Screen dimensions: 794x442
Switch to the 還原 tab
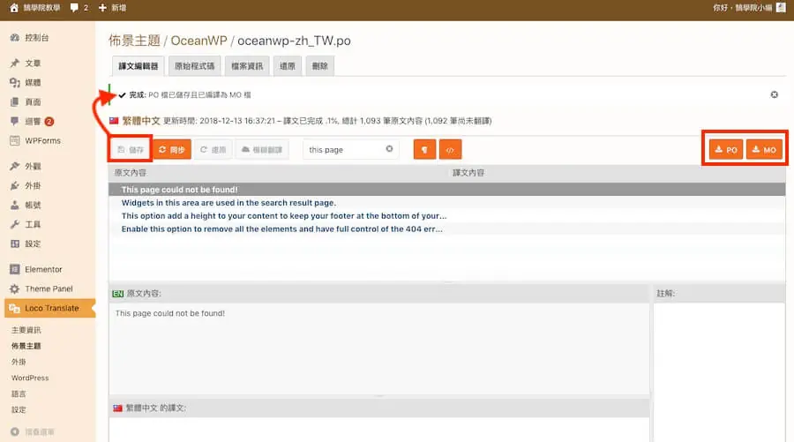288,66
